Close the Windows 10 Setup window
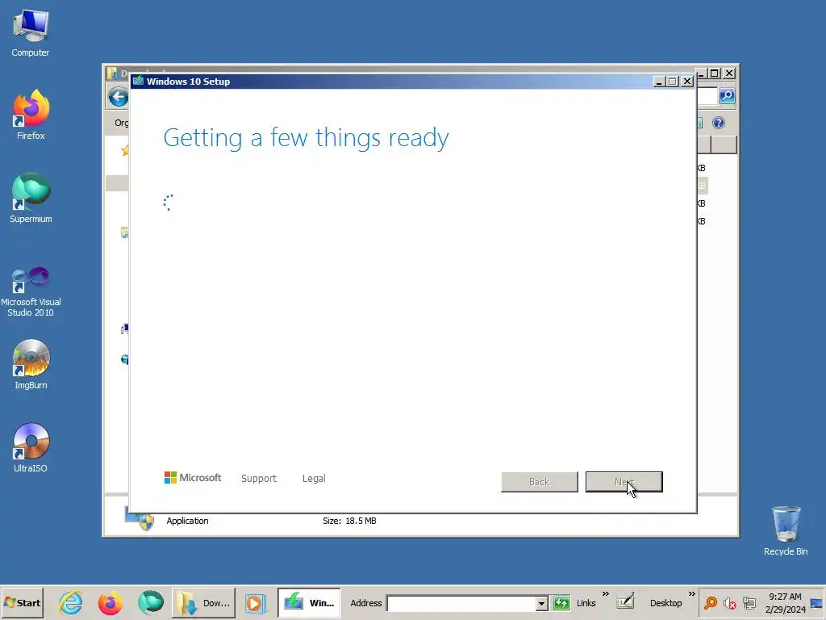The height and width of the screenshot is (620, 826). coord(687,82)
